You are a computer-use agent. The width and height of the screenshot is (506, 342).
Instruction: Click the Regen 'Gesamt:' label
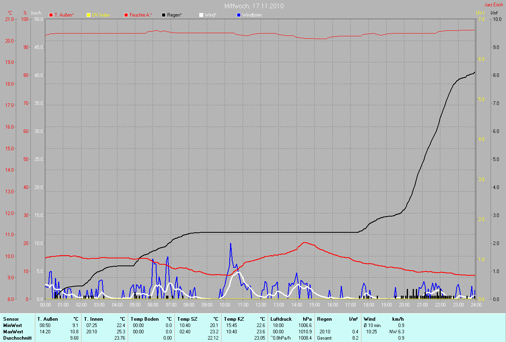(x=325, y=338)
